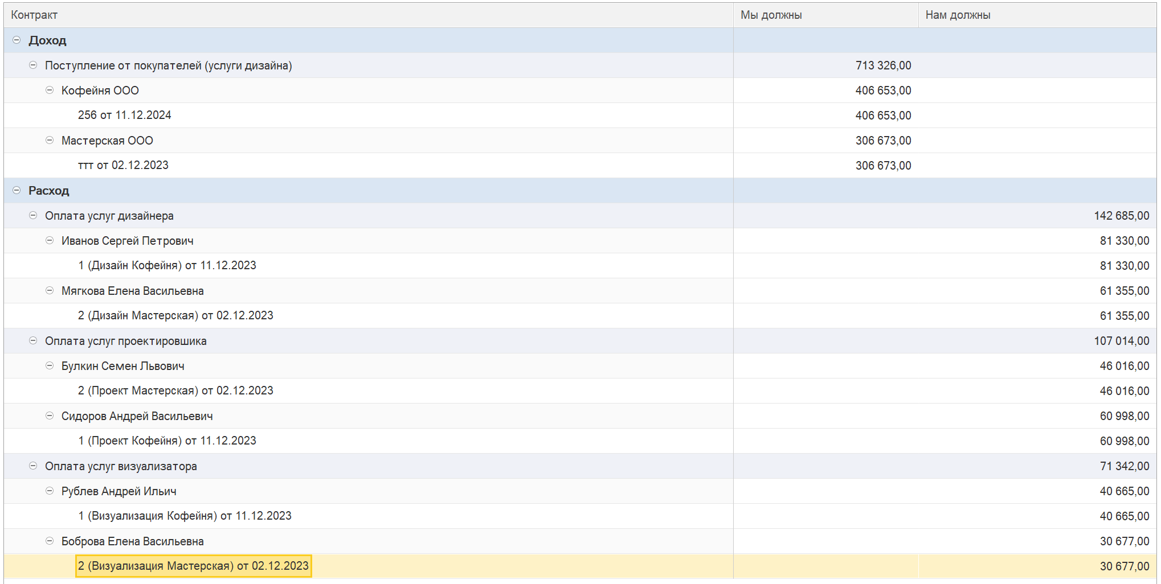Select highlighted 2 (Визуализация Мастерская) от 02.12.2023

tap(193, 566)
